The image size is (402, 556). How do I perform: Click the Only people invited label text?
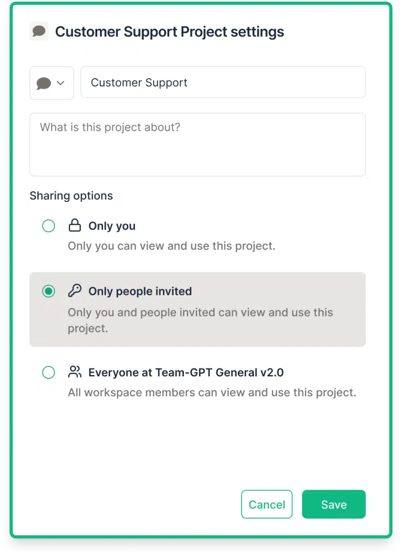(x=140, y=291)
